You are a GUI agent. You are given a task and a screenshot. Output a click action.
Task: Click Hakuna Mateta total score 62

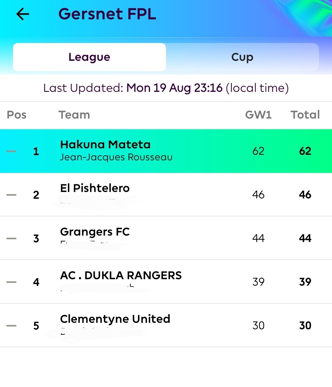305,151
